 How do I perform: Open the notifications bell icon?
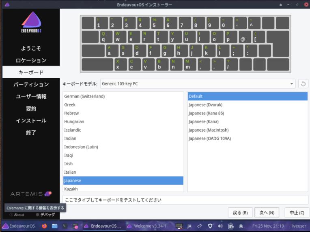241,226
